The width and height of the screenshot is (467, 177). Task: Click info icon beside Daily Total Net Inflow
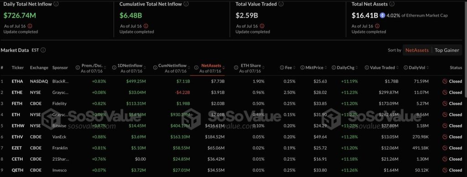[56, 4]
